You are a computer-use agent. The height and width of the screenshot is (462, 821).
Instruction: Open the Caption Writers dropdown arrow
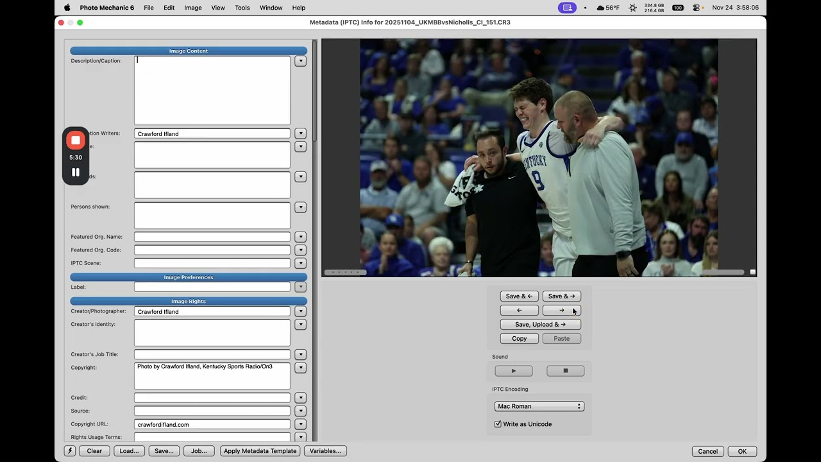pos(300,133)
